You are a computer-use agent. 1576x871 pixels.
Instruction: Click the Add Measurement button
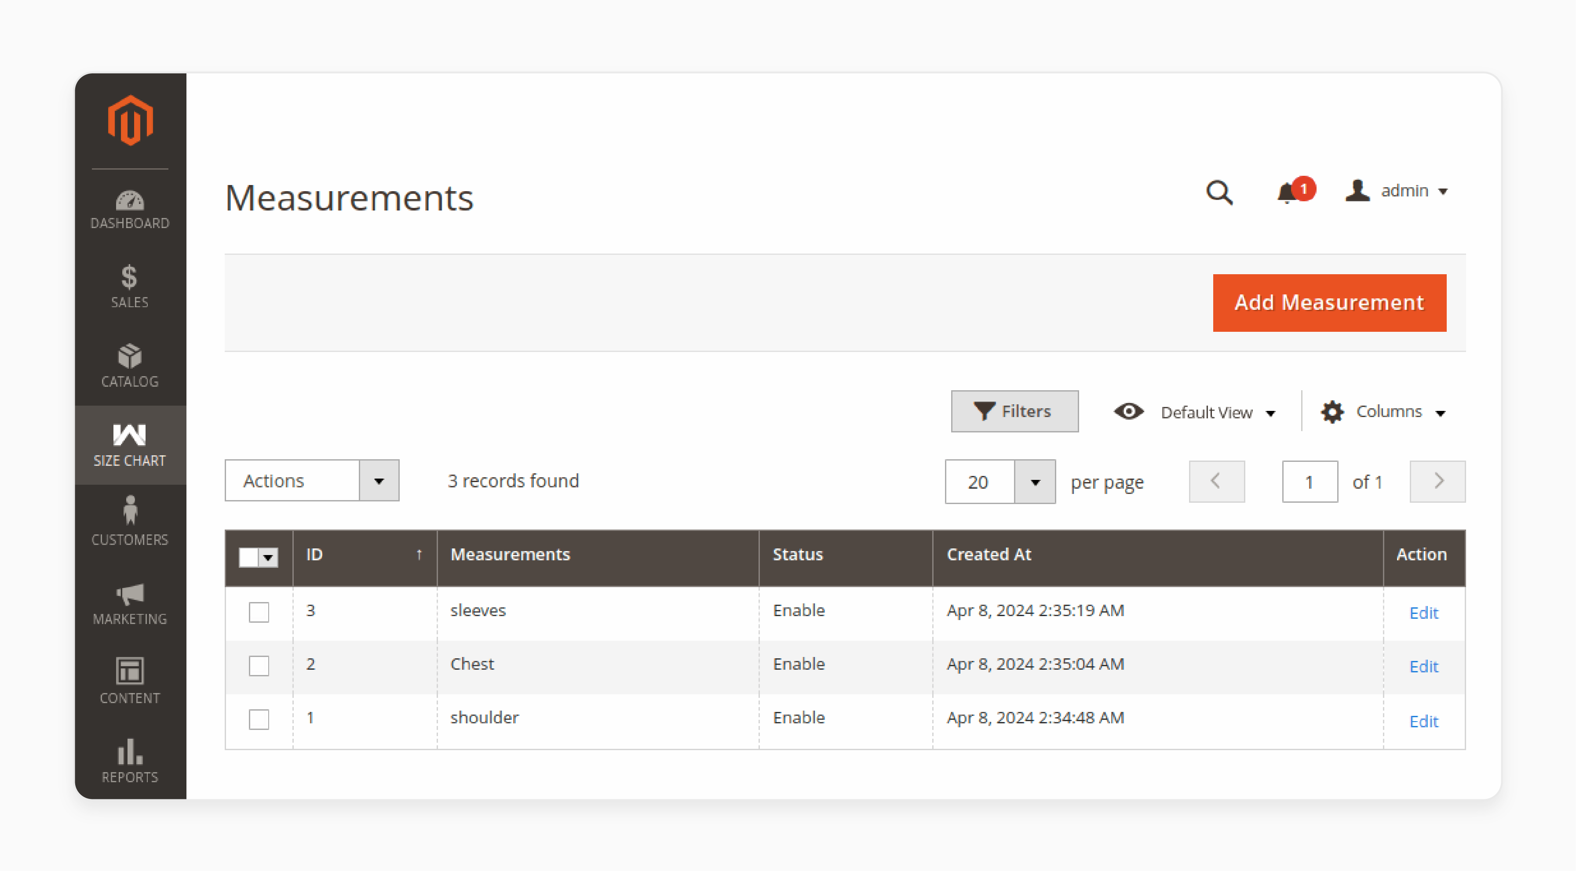[1329, 302]
